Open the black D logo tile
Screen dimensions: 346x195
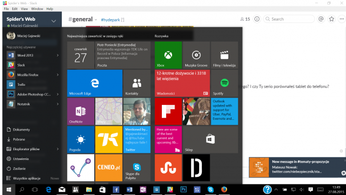196,168
